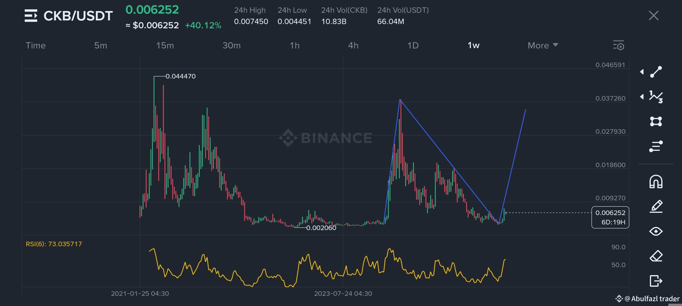Toggle drawings visibility eye icon
The width and height of the screenshot is (682, 306).
click(656, 231)
